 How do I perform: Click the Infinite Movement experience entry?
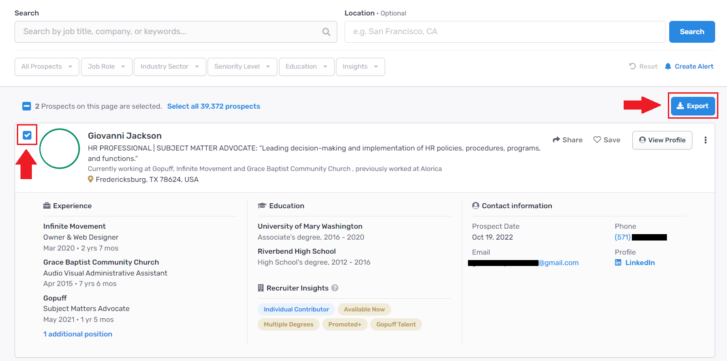[74, 226]
